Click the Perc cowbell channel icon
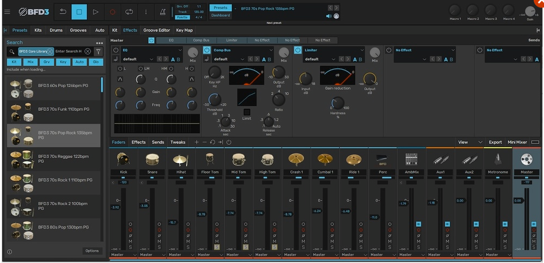The width and height of the screenshot is (544, 263). click(x=382, y=160)
